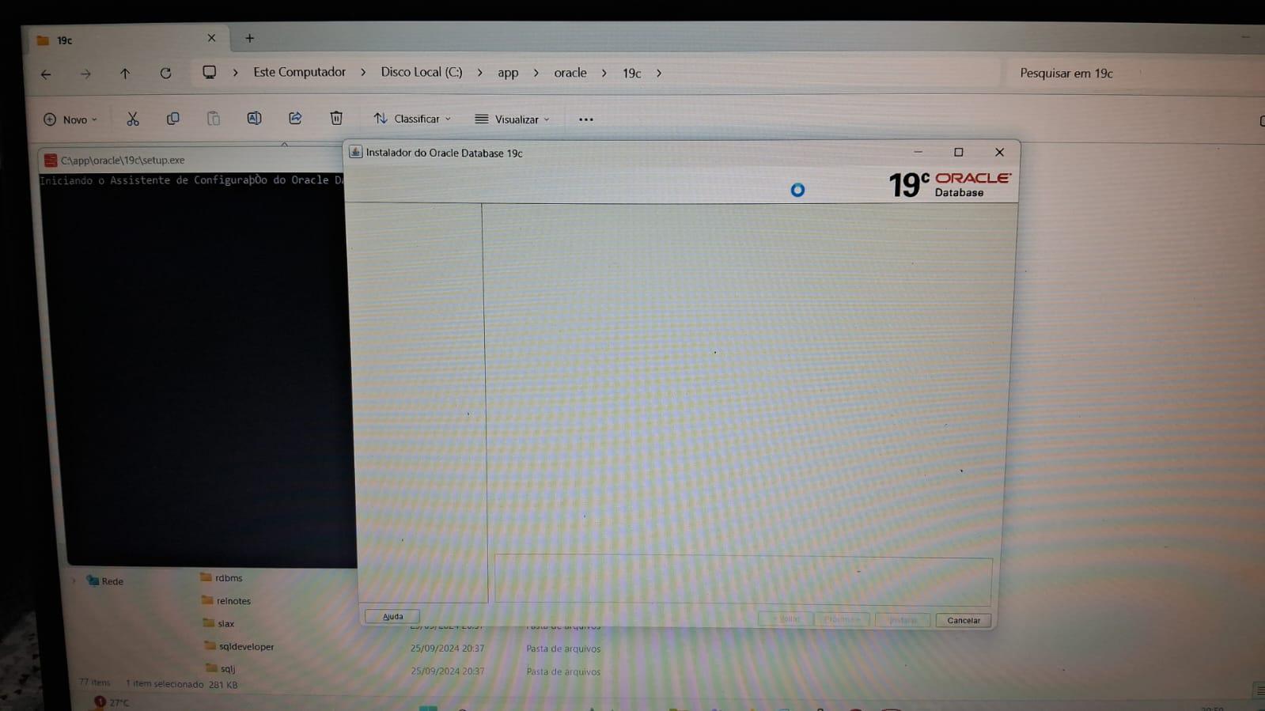Cut the selected item
The image size is (1265, 711).
[132, 119]
